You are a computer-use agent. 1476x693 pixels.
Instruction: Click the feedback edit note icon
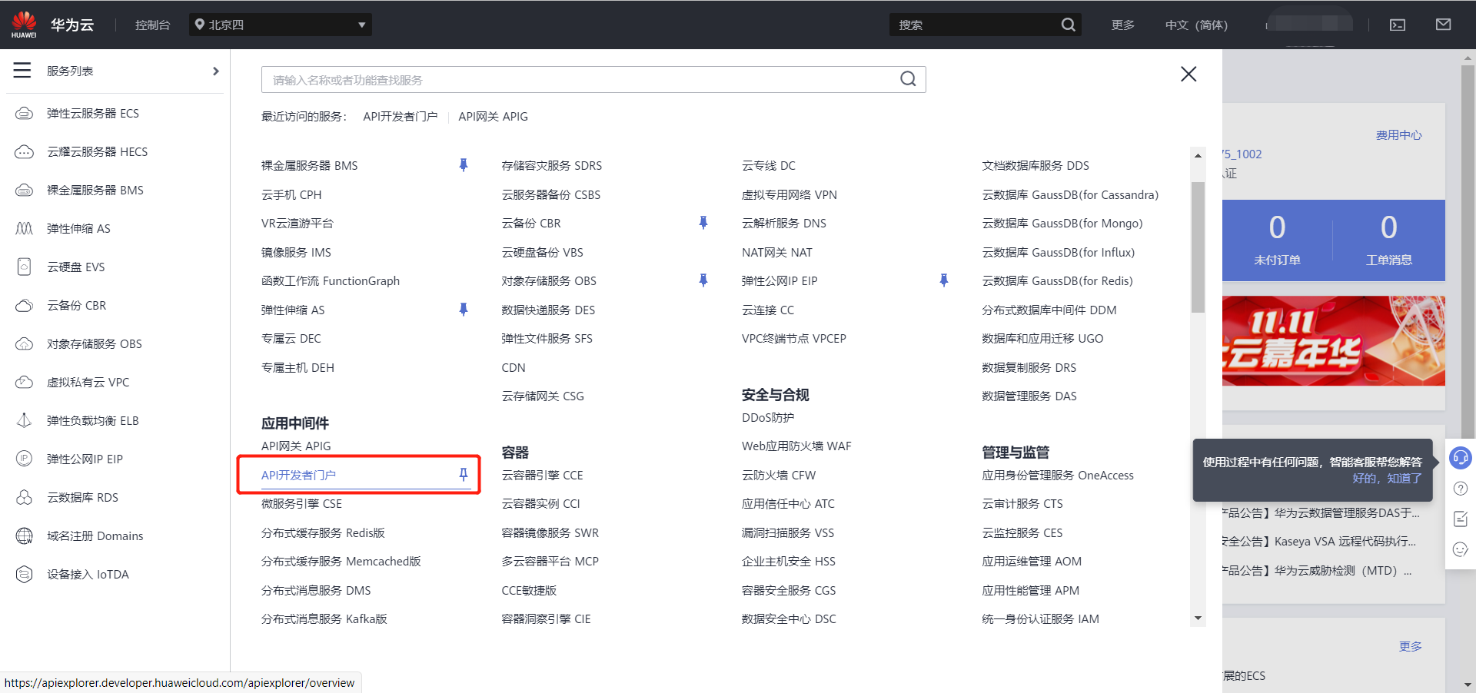[1461, 519]
